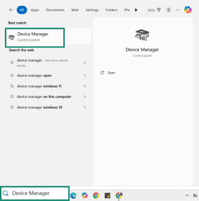Switch to the Web filter tab
The height and width of the screenshot is (201, 199).
75,10
